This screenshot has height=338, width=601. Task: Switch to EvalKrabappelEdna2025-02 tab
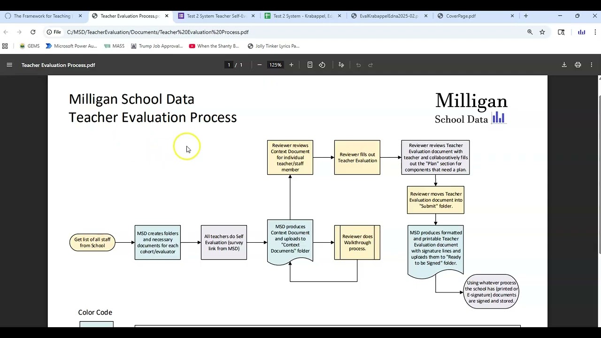click(x=389, y=16)
